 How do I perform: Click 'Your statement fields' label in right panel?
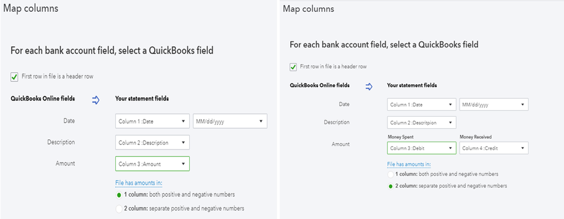[412, 86]
